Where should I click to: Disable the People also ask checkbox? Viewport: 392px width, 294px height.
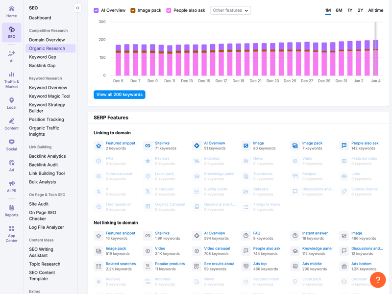coord(169,10)
